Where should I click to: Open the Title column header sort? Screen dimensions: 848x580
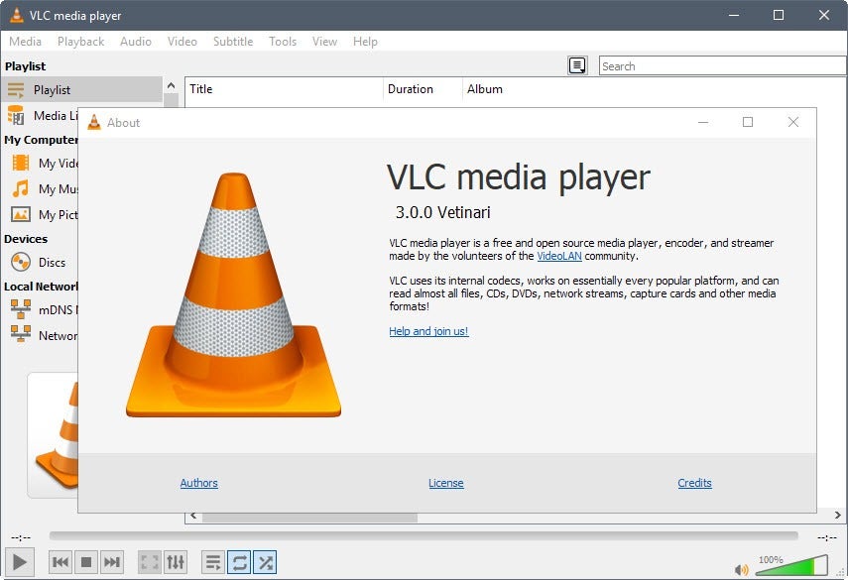click(x=201, y=89)
